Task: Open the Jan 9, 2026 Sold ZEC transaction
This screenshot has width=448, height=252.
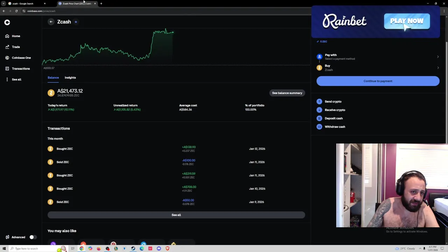Action: tap(176, 202)
